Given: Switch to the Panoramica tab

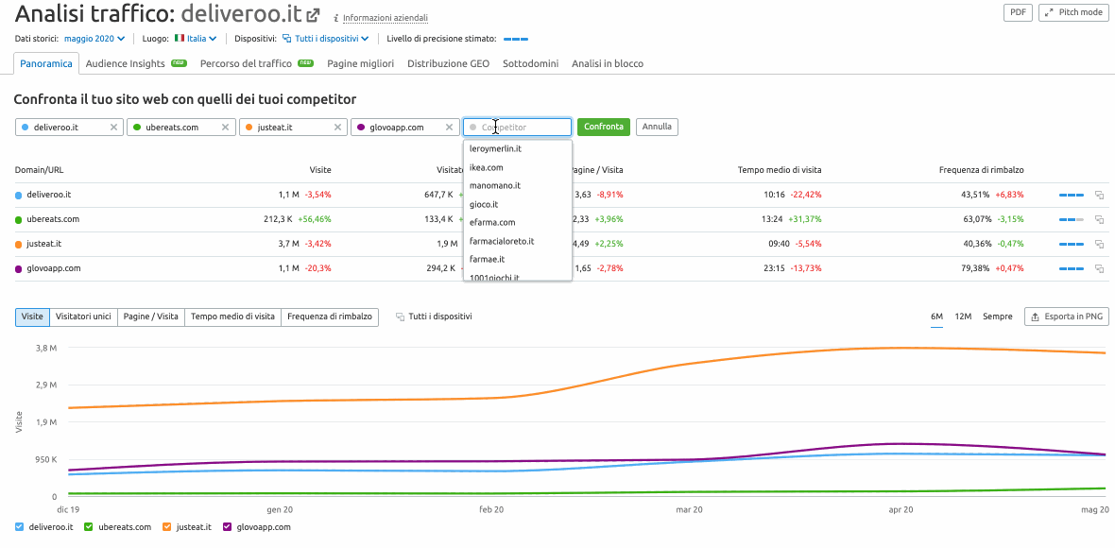Looking at the screenshot, I should [46, 63].
